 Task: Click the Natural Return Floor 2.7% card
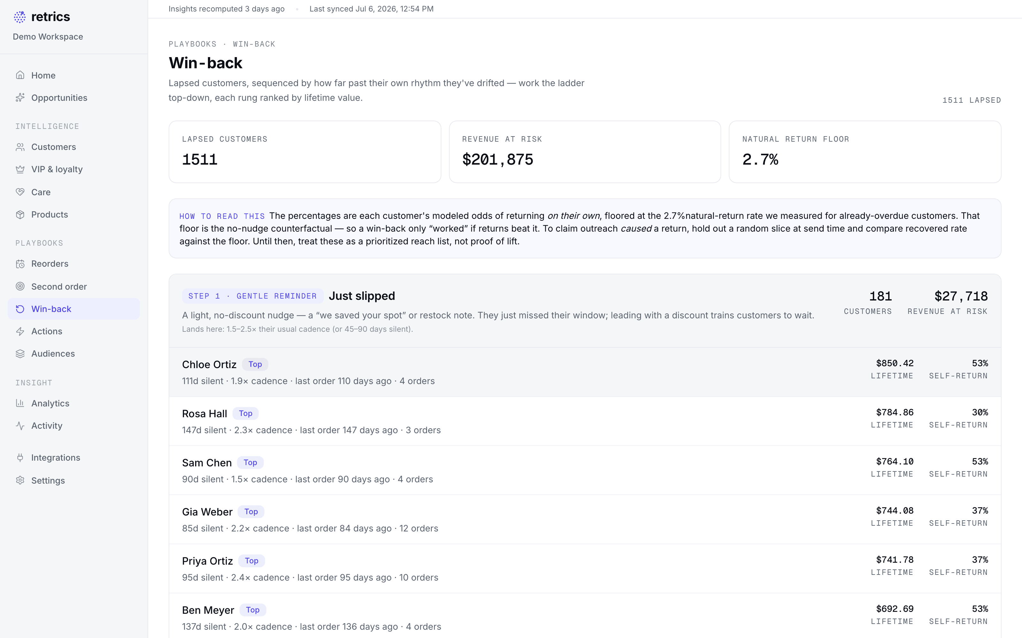[x=865, y=152]
